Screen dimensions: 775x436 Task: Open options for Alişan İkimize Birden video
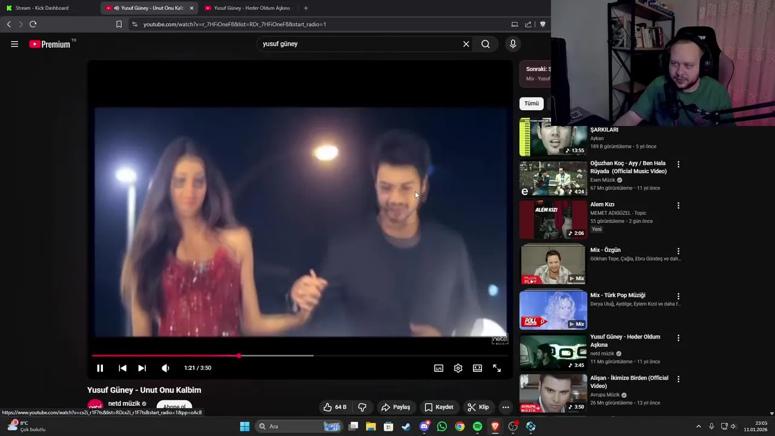[678, 378]
